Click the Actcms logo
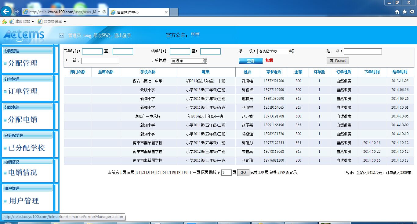This screenshot has width=417, height=224. (x=24, y=35)
